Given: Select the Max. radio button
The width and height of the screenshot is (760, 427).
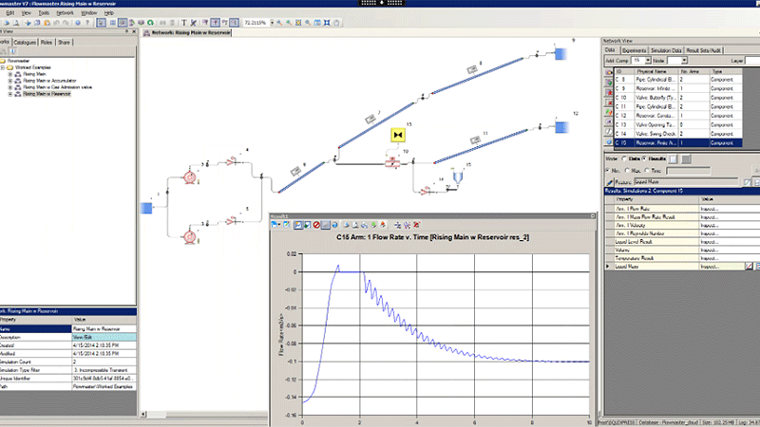Looking at the screenshot, I should [627, 171].
